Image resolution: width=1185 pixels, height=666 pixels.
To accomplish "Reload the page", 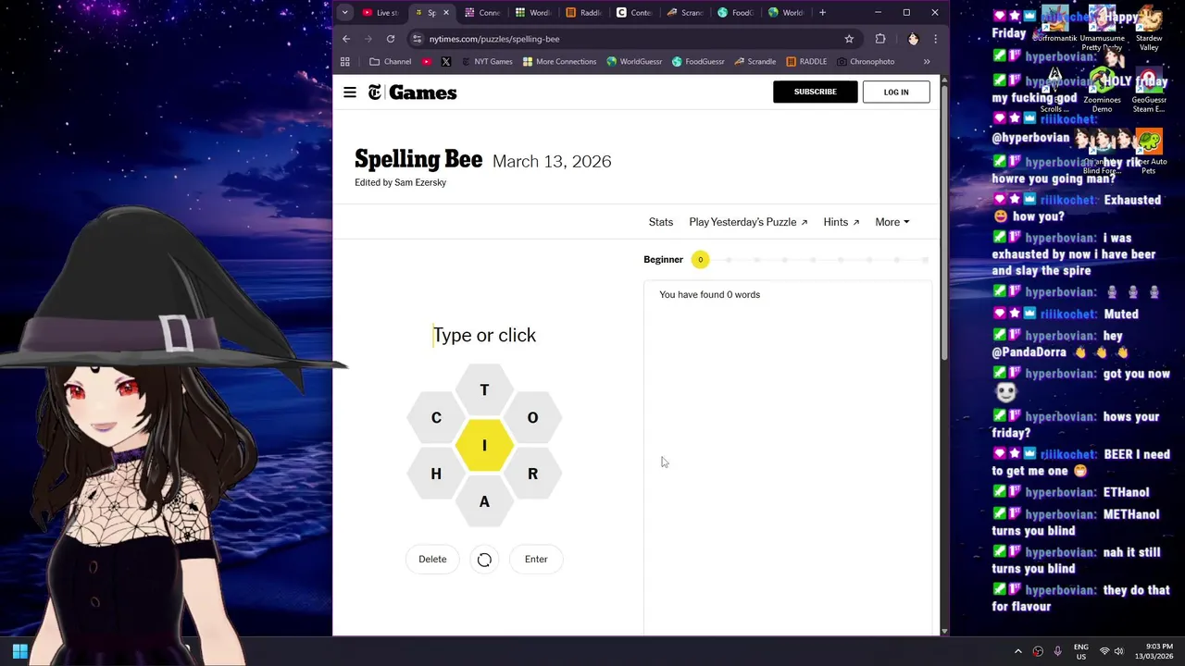I will (391, 39).
